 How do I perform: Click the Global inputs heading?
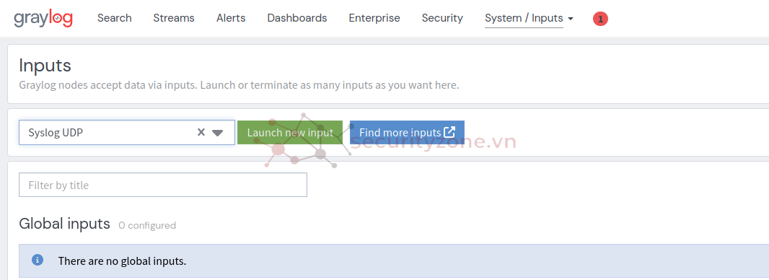(x=64, y=224)
